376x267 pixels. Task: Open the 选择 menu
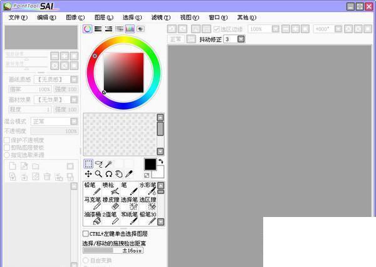coord(132,18)
